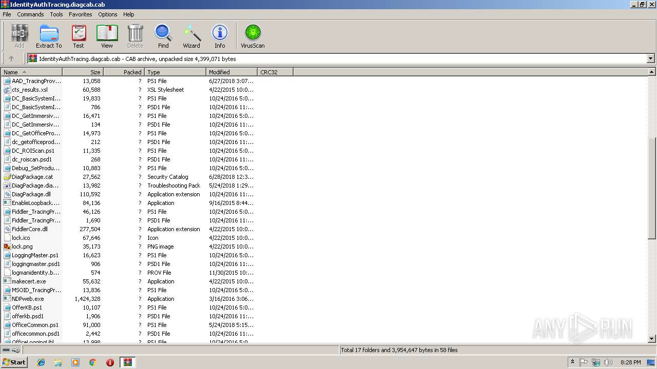657x369 pixels.
Task: Click the drive/key icon in status bar
Action: tap(11, 350)
